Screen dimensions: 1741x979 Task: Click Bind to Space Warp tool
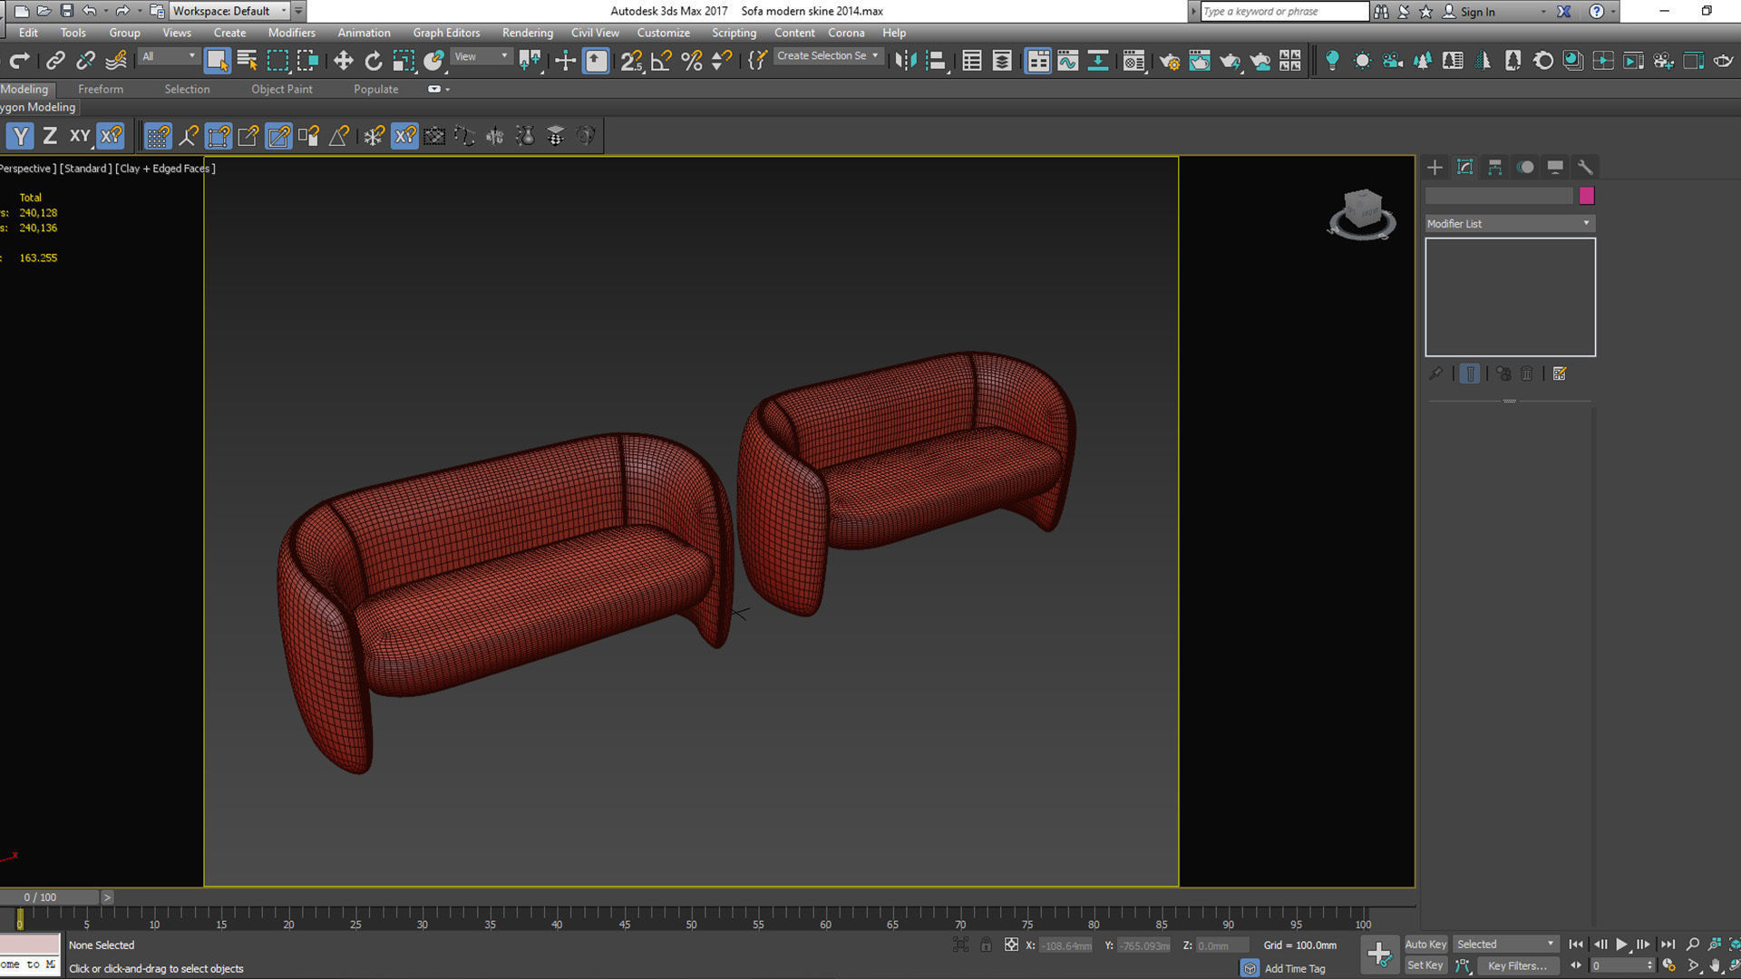[x=116, y=61]
